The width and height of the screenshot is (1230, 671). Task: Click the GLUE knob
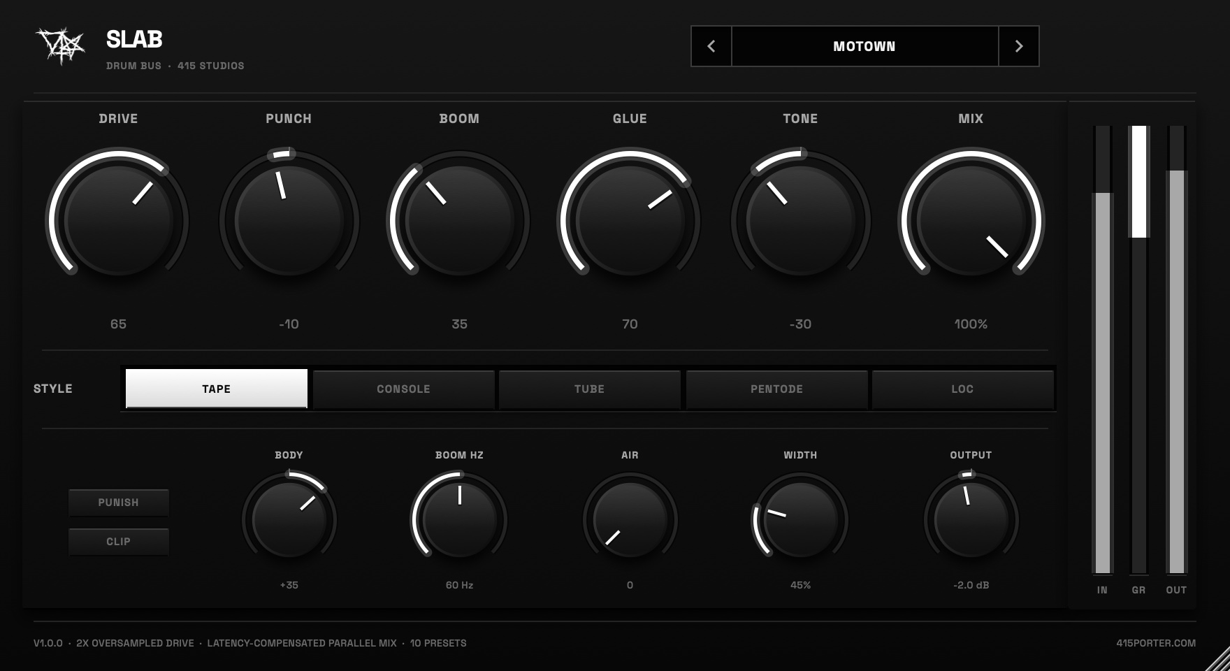pos(630,221)
